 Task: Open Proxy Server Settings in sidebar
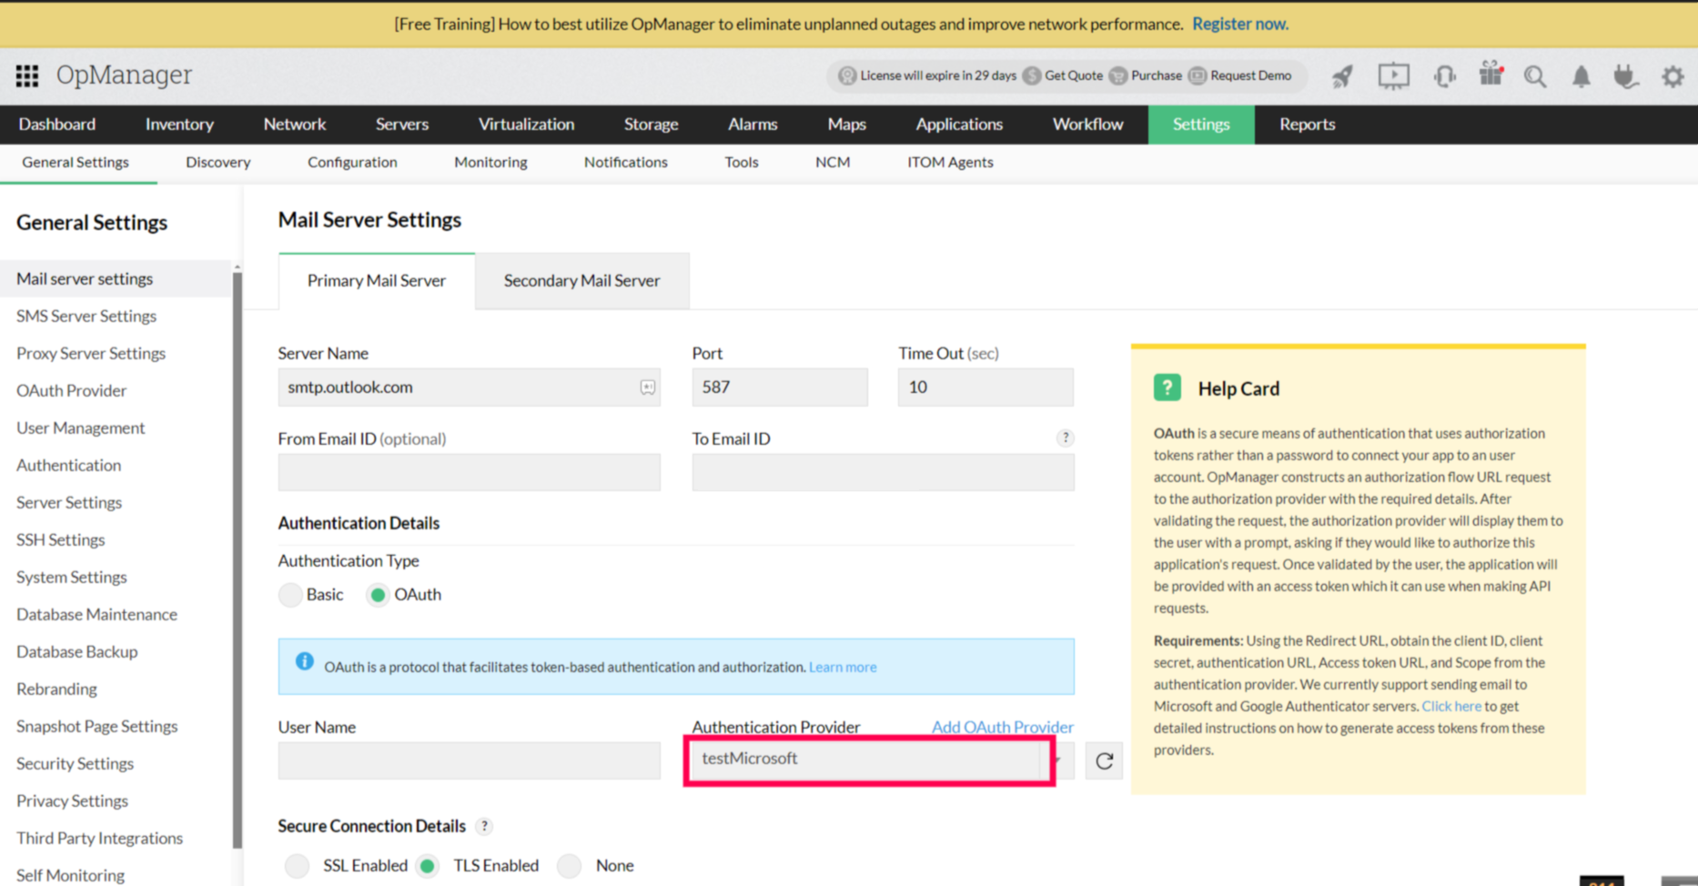(91, 354)
